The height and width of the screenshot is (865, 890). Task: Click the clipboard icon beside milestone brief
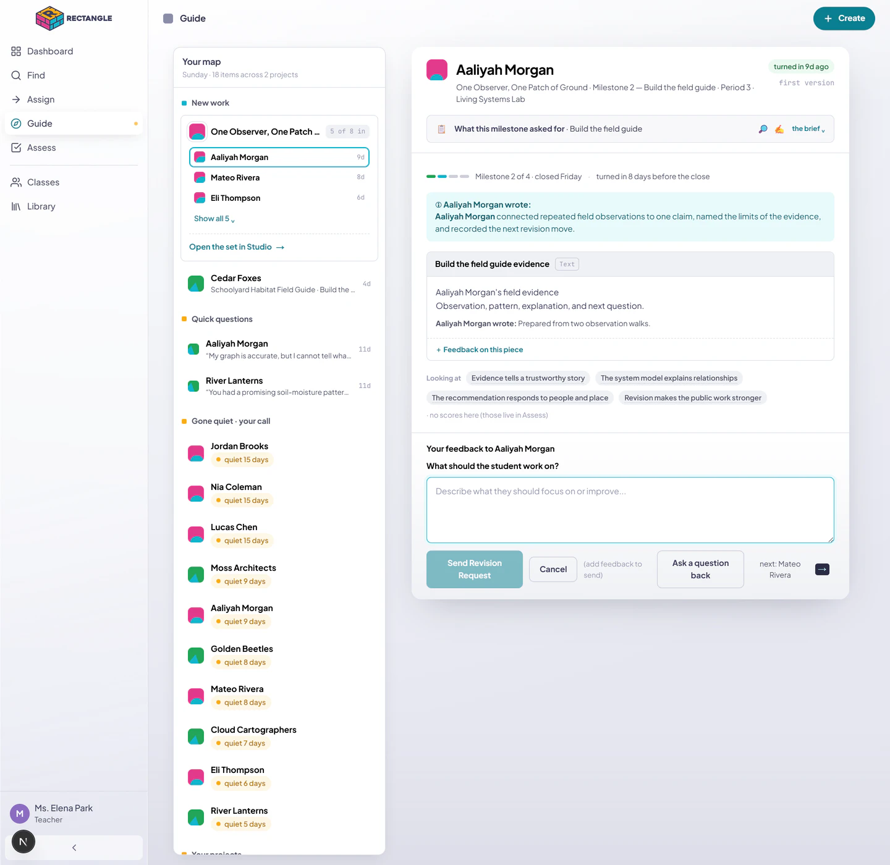[x=441, y=129]
